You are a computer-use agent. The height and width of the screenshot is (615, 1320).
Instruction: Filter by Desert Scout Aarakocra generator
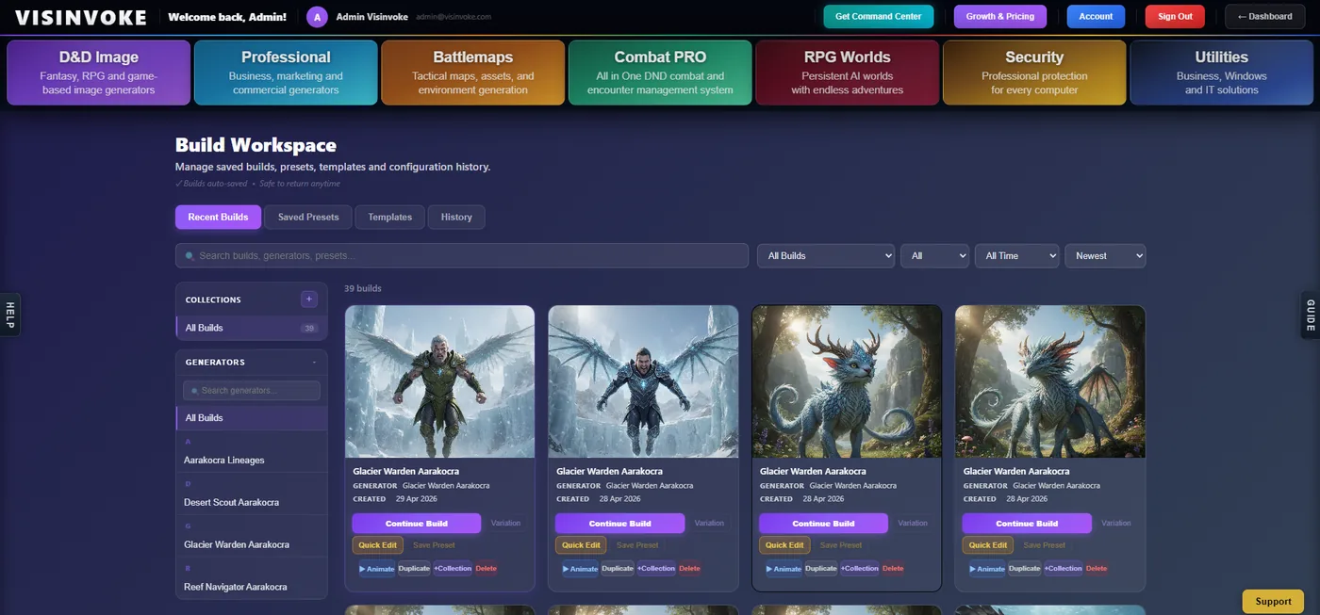point(252,502)
